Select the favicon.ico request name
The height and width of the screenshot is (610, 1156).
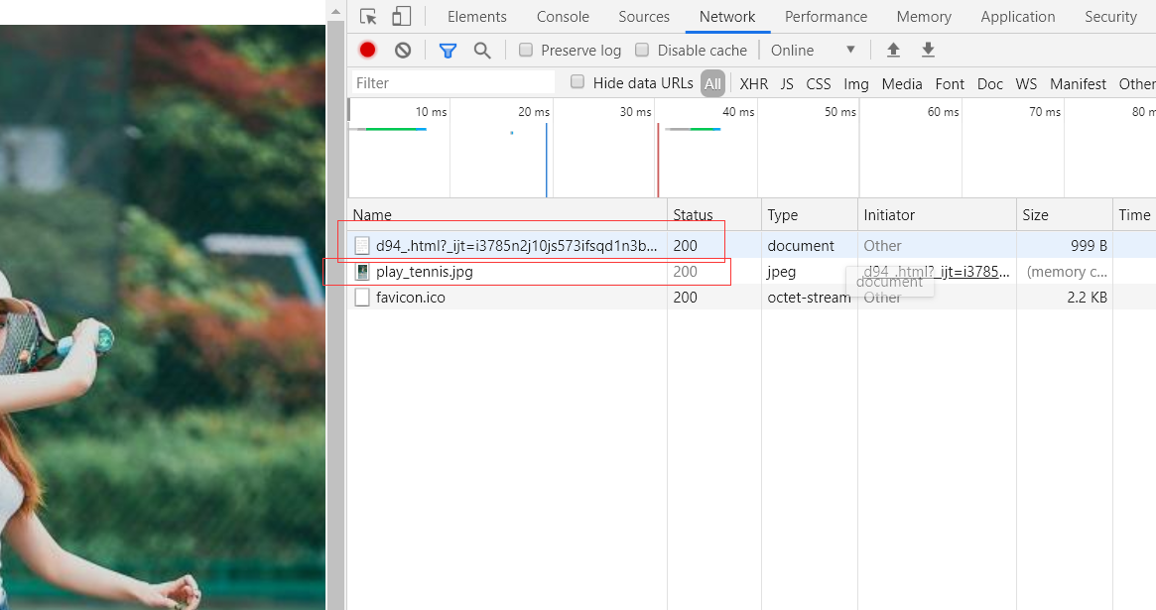pyautogui.click(x=411, y=298)
